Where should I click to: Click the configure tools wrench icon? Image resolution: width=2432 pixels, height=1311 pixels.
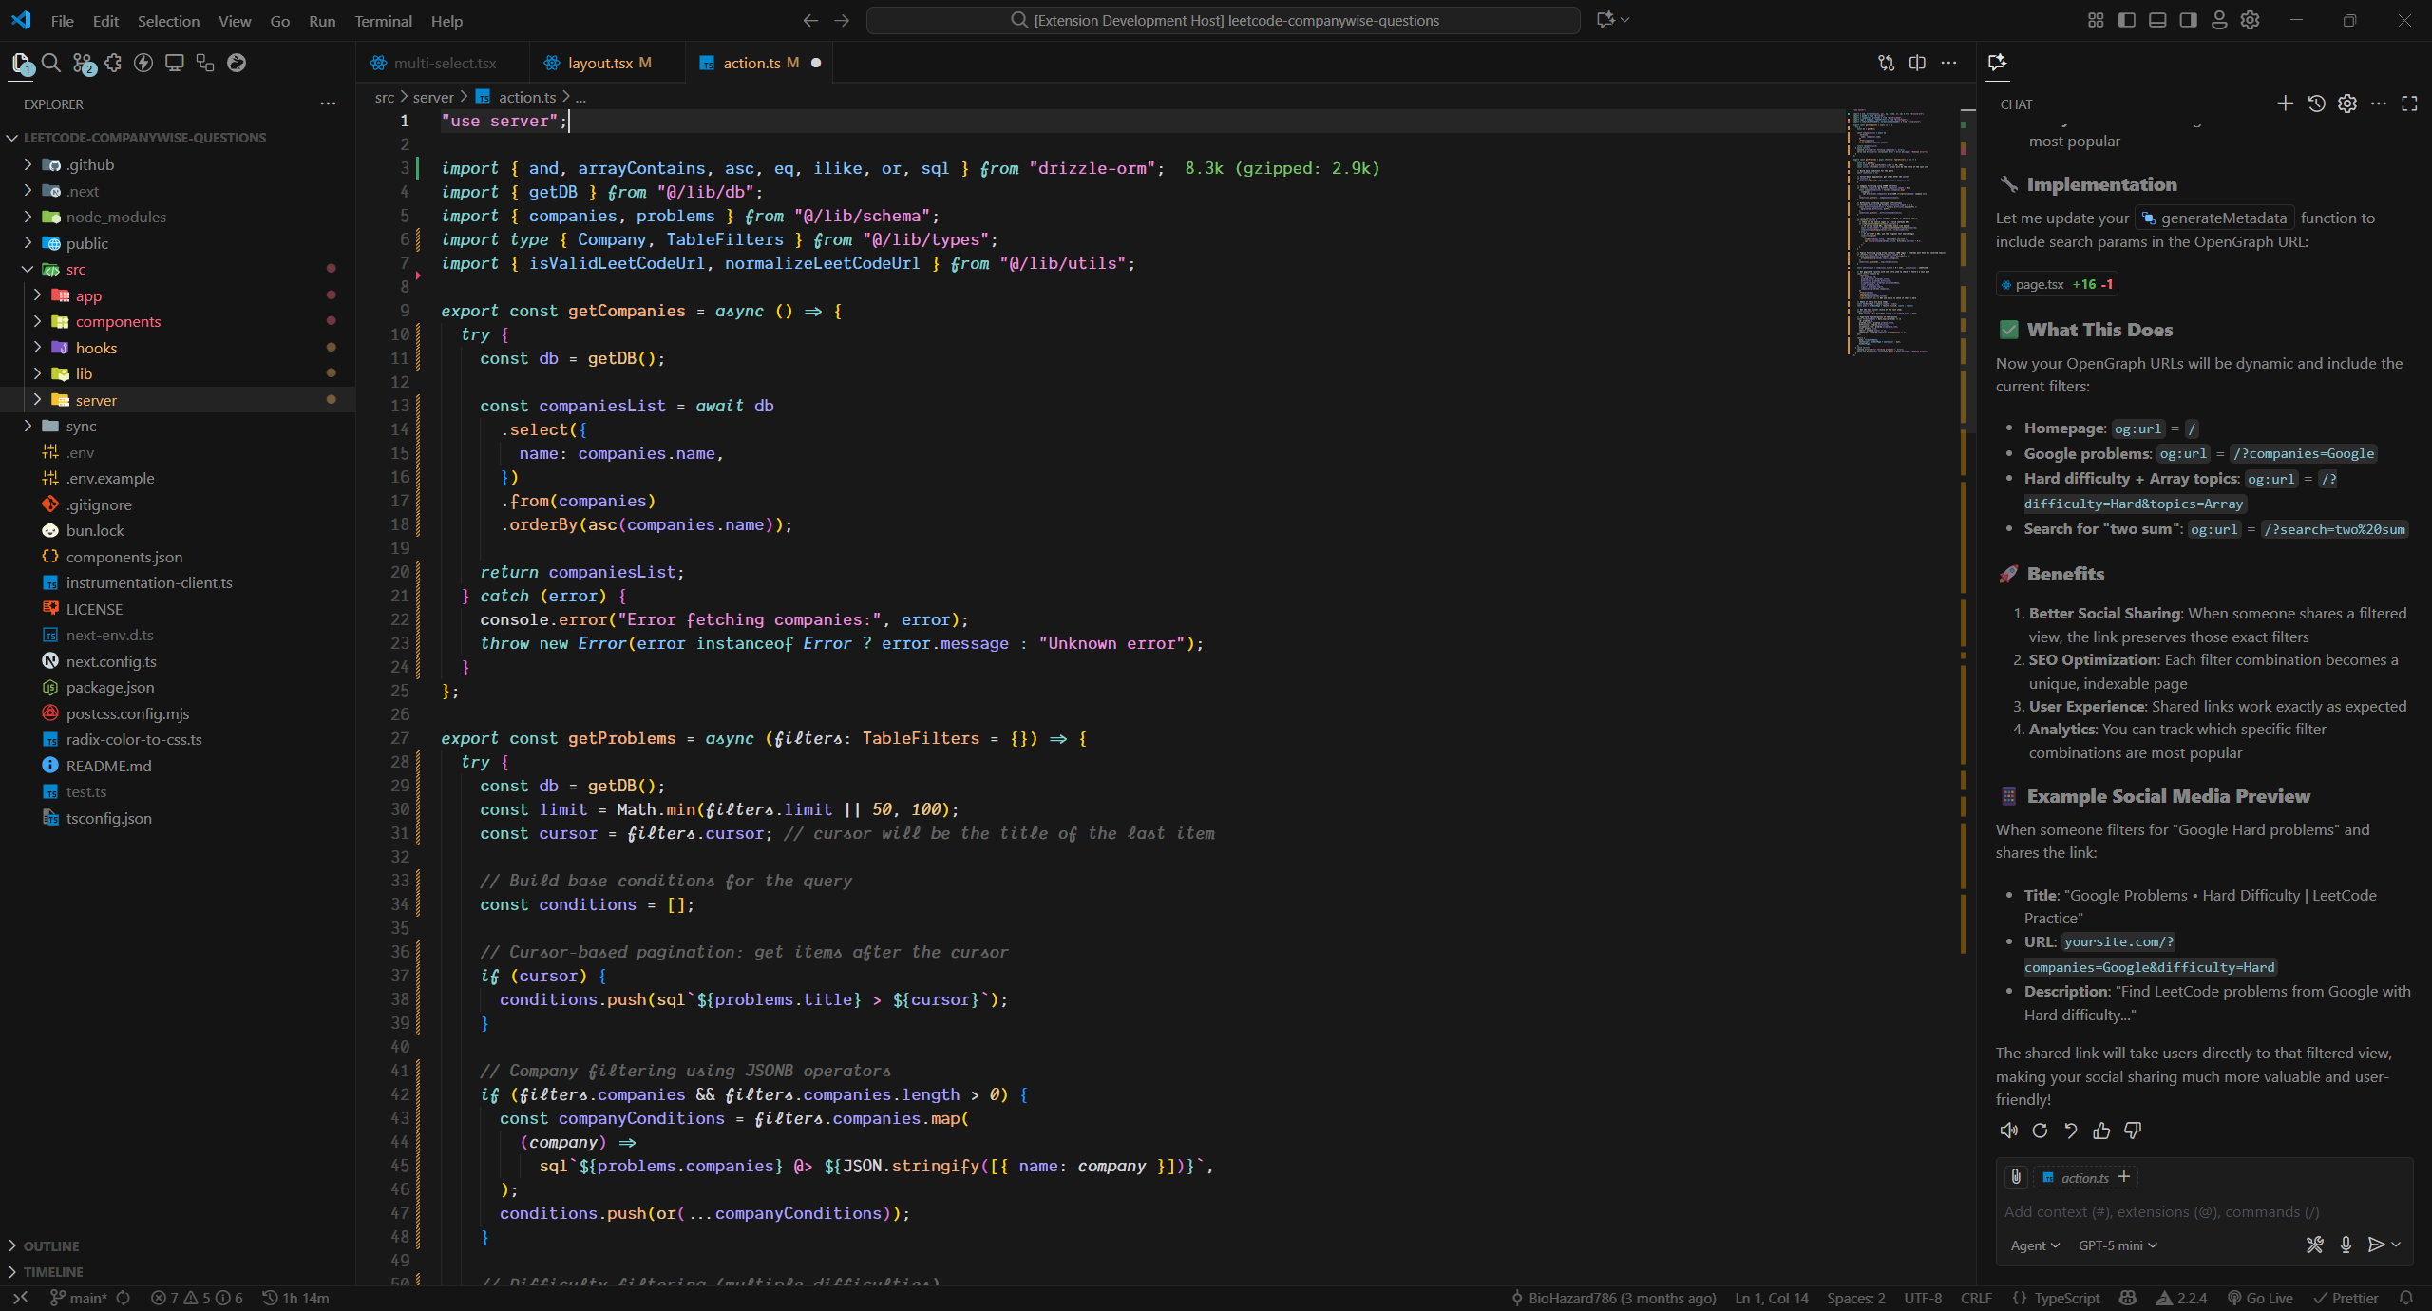2314,1244
